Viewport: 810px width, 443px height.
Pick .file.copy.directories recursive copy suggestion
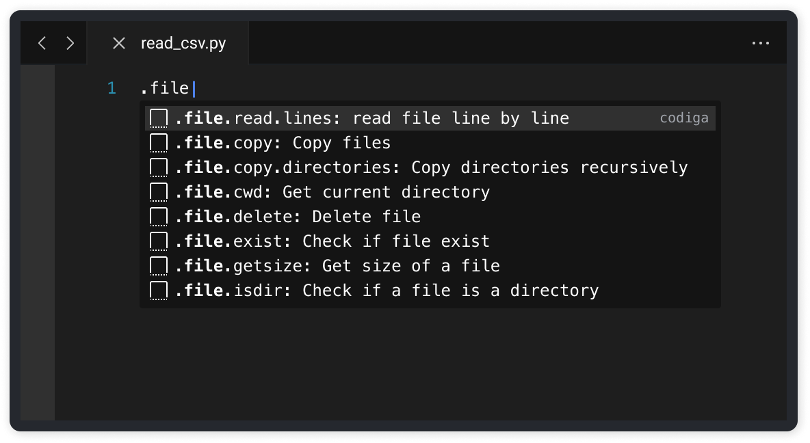(430, 167)
